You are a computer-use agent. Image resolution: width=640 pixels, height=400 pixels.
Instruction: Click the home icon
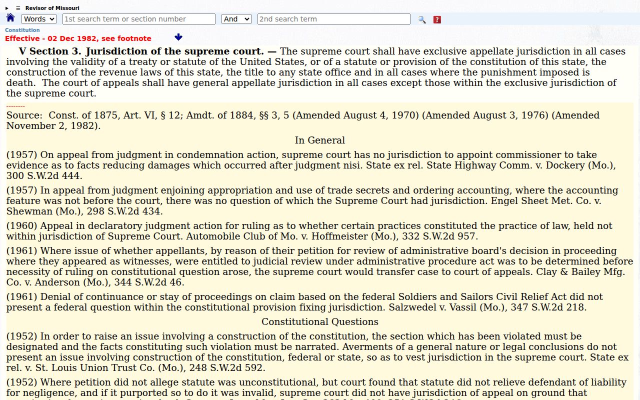(x=10, y=18)
